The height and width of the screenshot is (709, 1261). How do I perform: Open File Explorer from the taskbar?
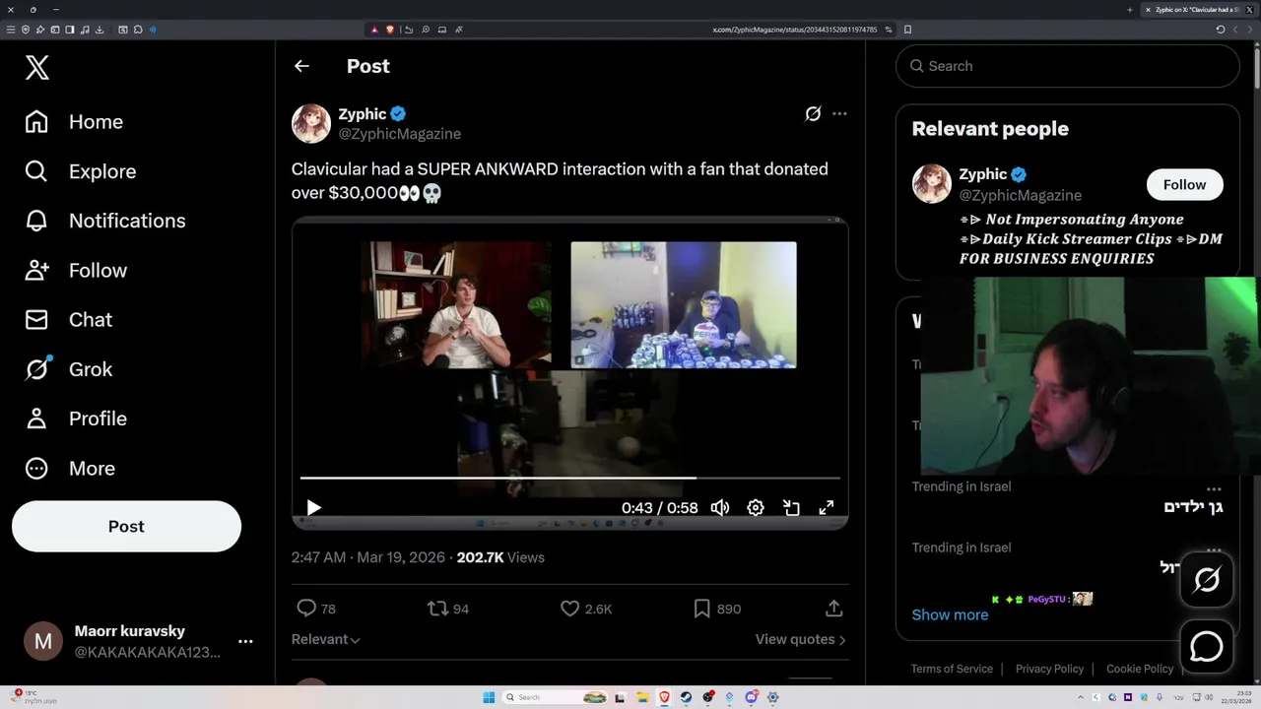(x=643, y=697)
